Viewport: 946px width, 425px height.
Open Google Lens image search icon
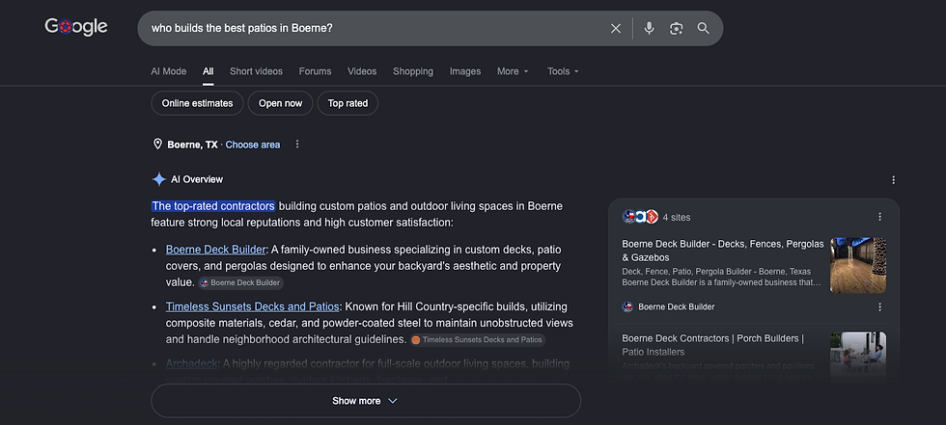point(677,28)
